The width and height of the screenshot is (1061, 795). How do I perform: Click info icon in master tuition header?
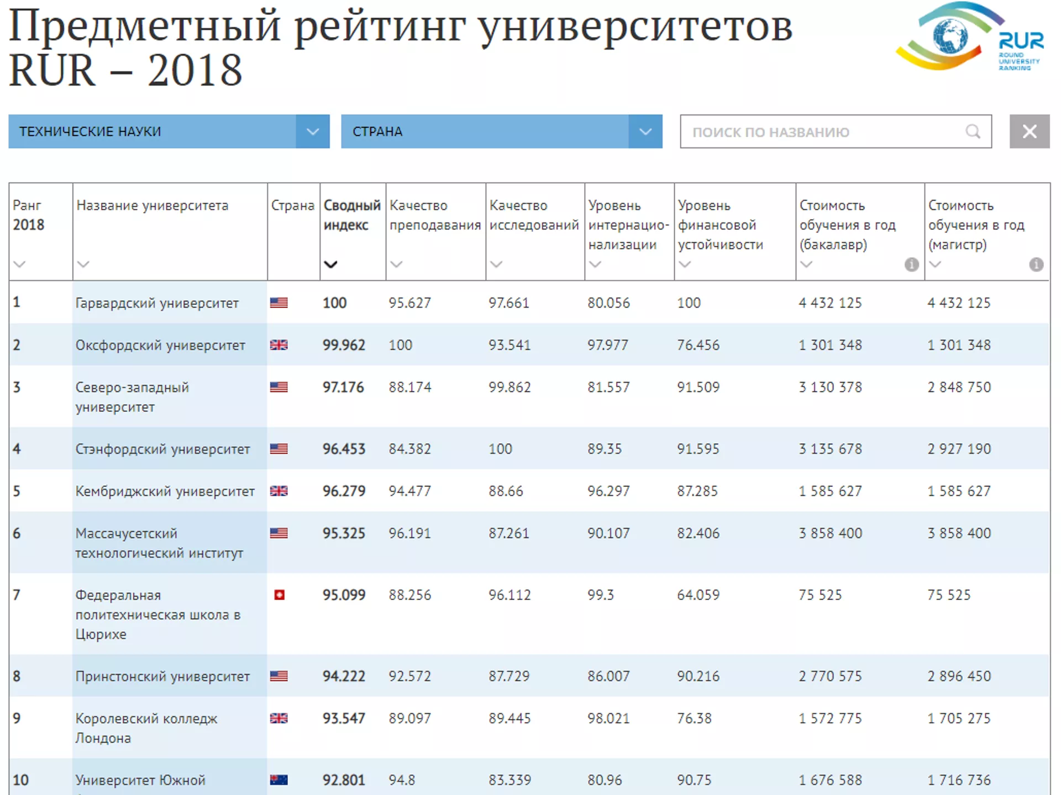[1036, 264]
